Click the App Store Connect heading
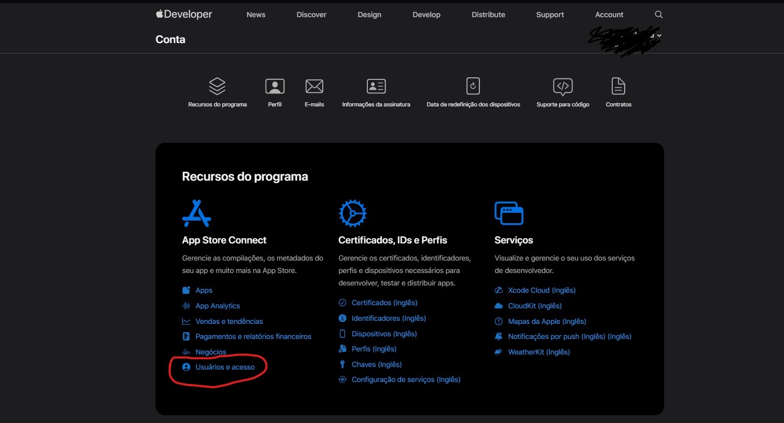The image size is (784, 423). [224, 240]
